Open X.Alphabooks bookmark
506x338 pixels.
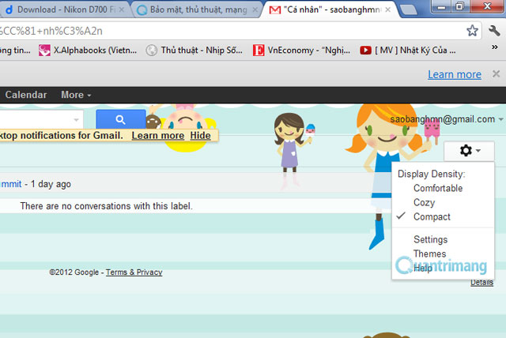(x=88, y=51)
